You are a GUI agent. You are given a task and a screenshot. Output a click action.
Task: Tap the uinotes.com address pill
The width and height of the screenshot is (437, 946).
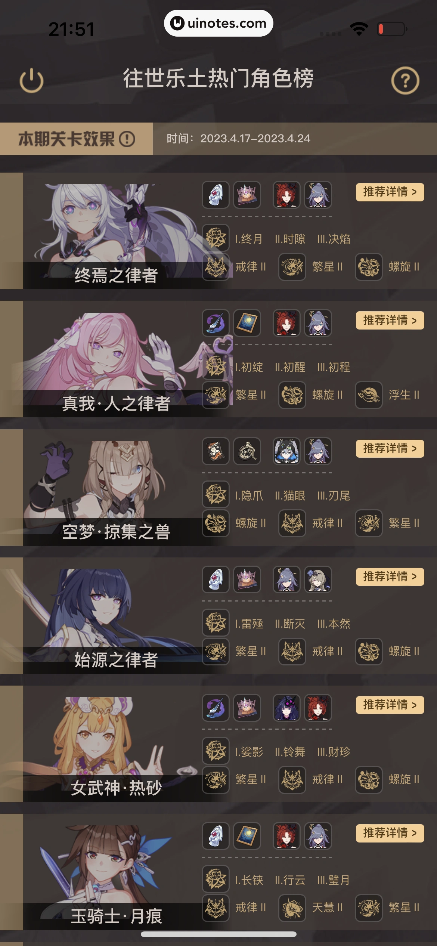click(x=218, y=23)
